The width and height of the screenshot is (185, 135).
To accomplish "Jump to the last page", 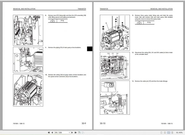I will click(x=76, y=133).
